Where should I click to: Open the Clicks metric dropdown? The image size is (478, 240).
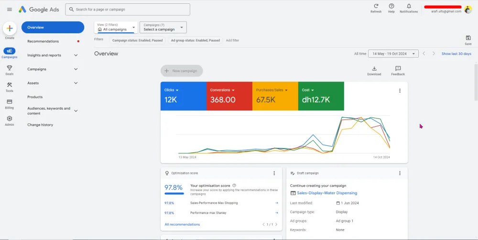(x=171, y=90)
